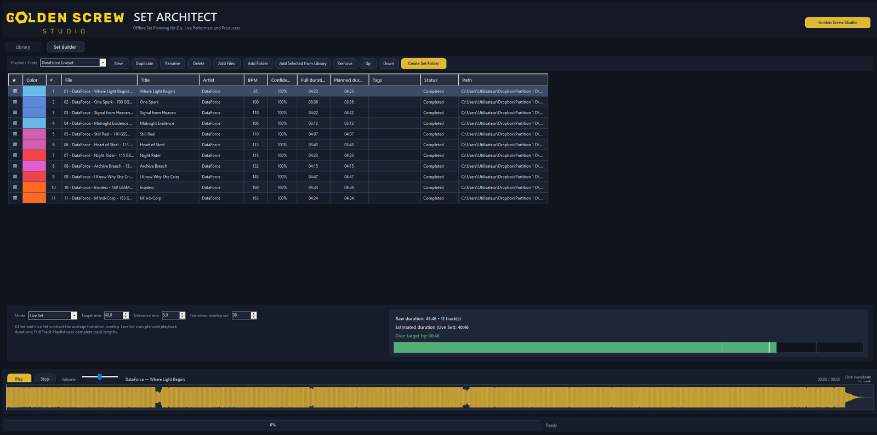Stop playback with the Stop button

tap(45, 379)
